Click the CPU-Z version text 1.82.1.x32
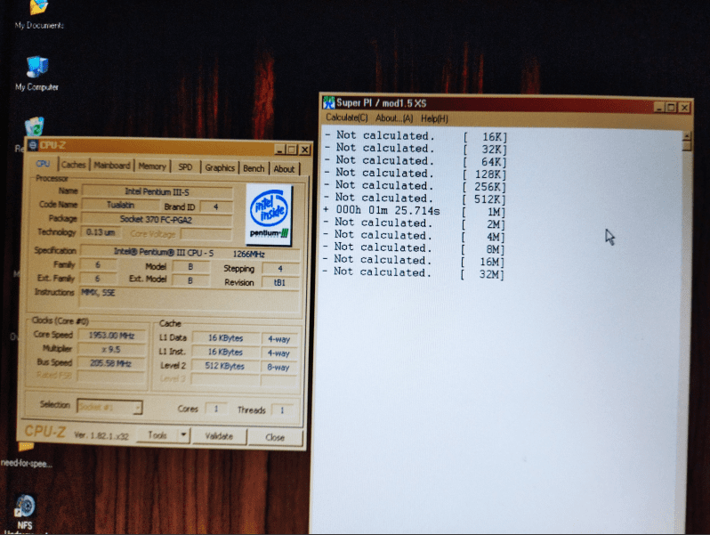This screenshot has width=710, height=535. 101,435
